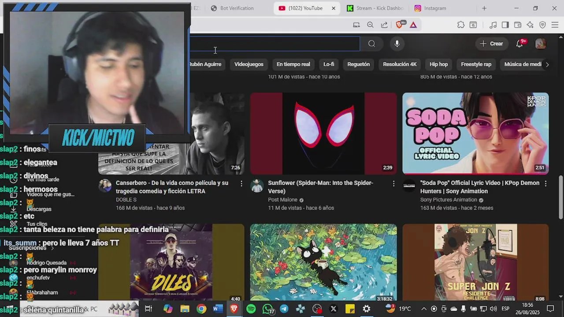The height and width of the screenshot is (317, 564).
Task: Click the tab search icon in toolbar
Action: click(x=473, y=25)
